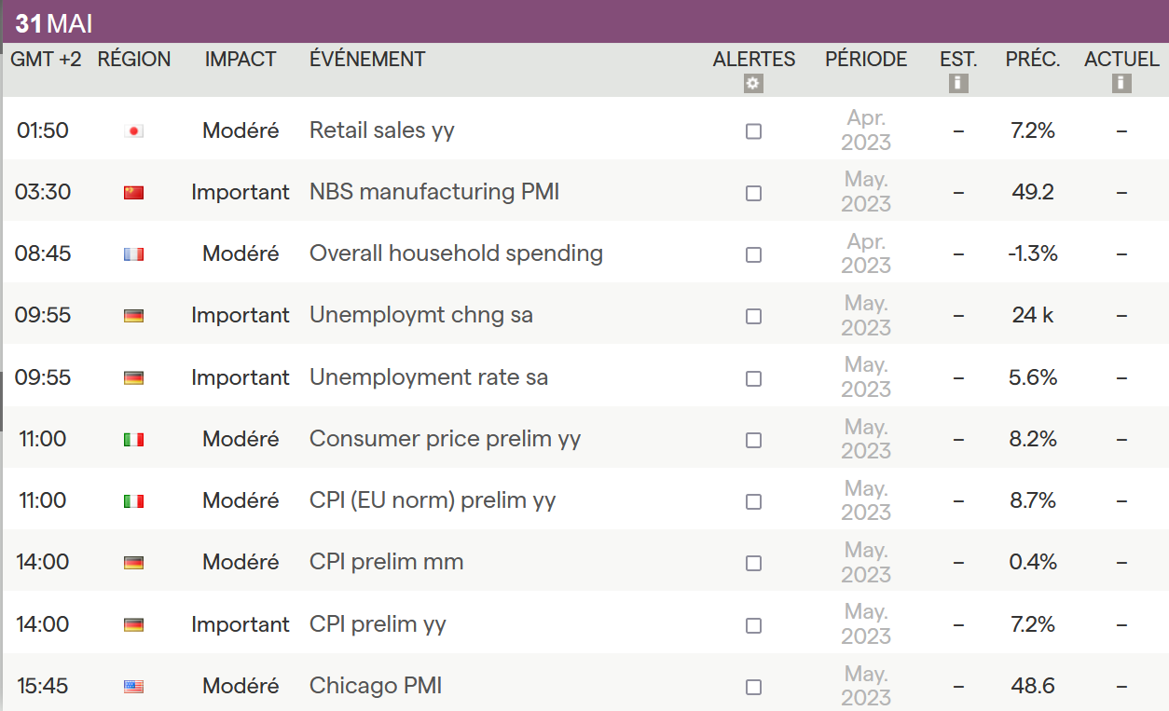Click the PÉRIODE column header

pyautogui.click(x=866, y=60)
